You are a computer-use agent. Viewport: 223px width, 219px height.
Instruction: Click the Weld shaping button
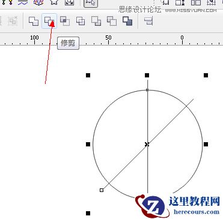[34, 21]
